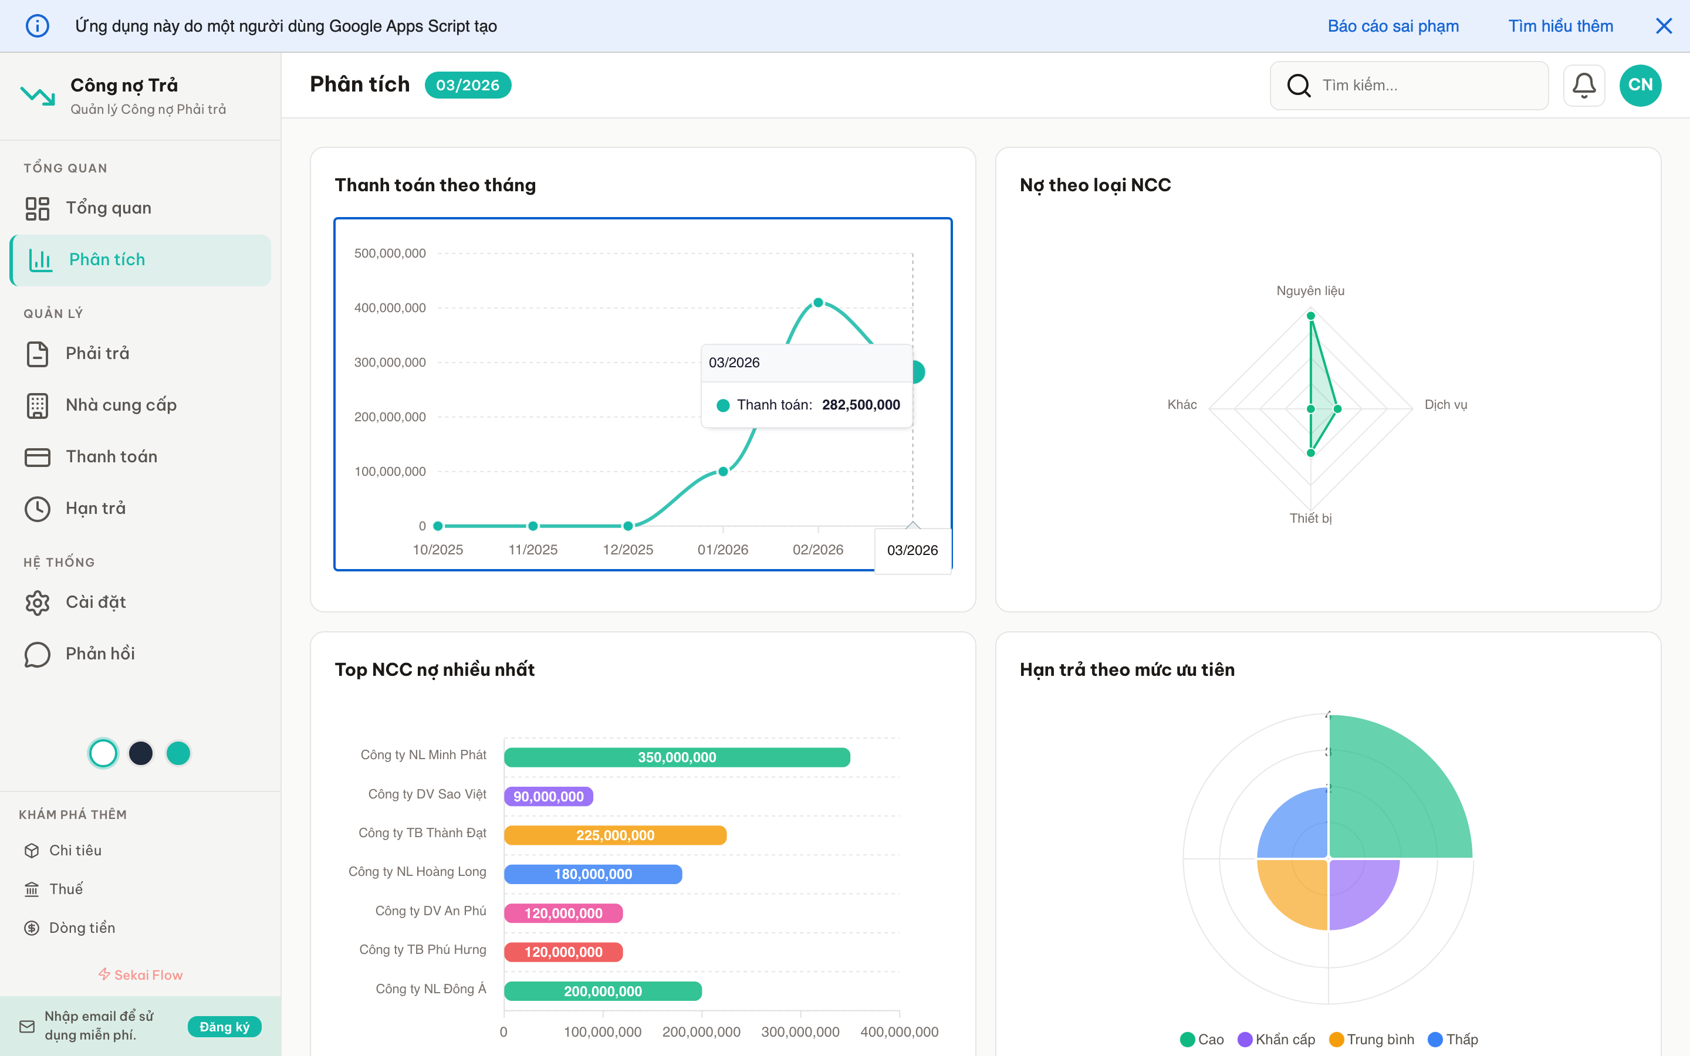
Task: Open Cài đặt gear icon
Action: 37,602
